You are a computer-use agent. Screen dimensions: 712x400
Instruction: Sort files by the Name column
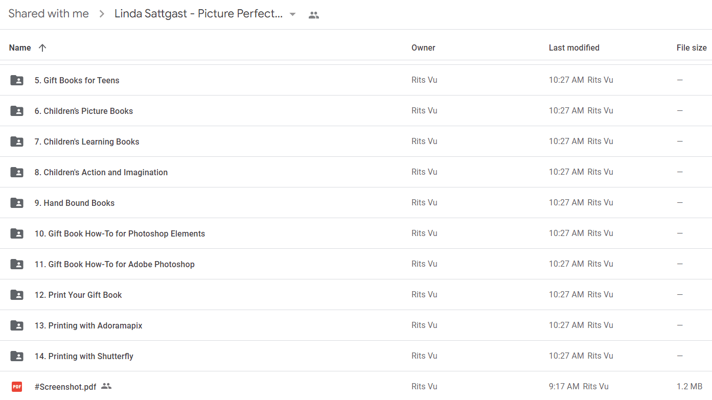pyautogui.click(x=20, y=48)
